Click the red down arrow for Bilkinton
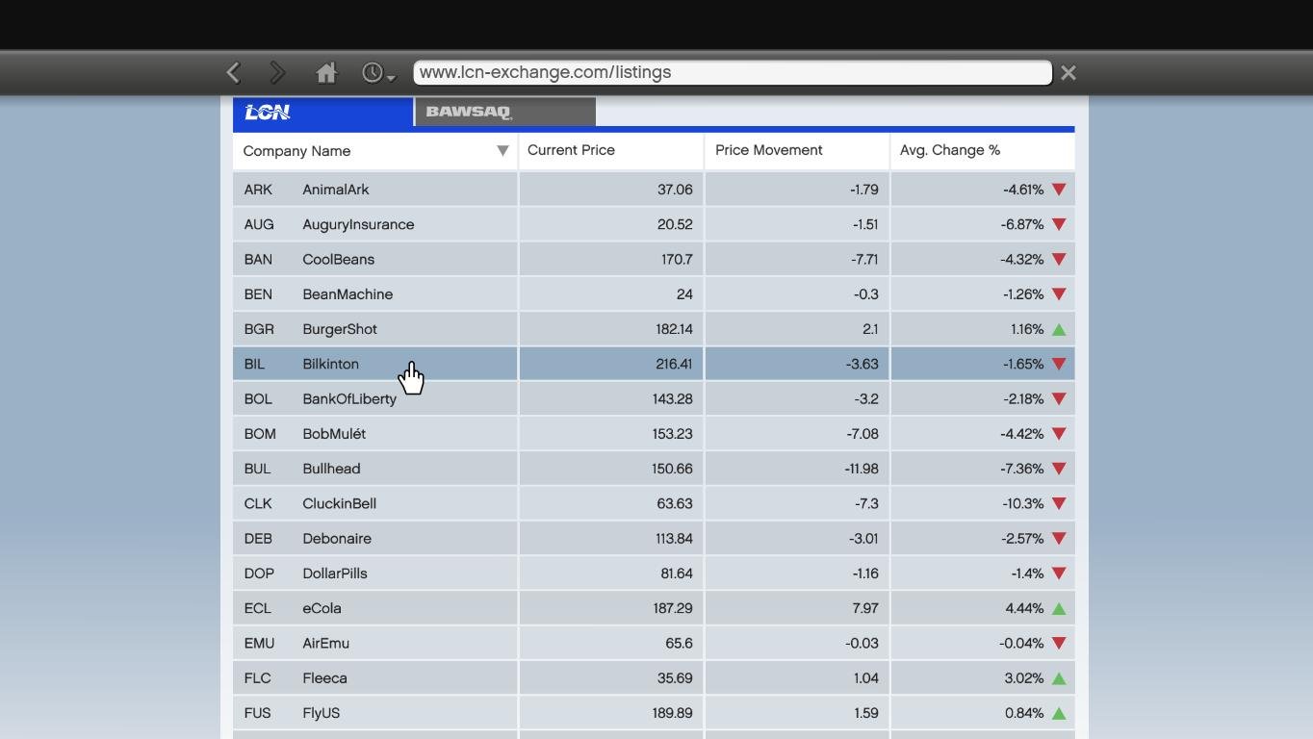The image size is (1313, 739). pos(1059,364)
